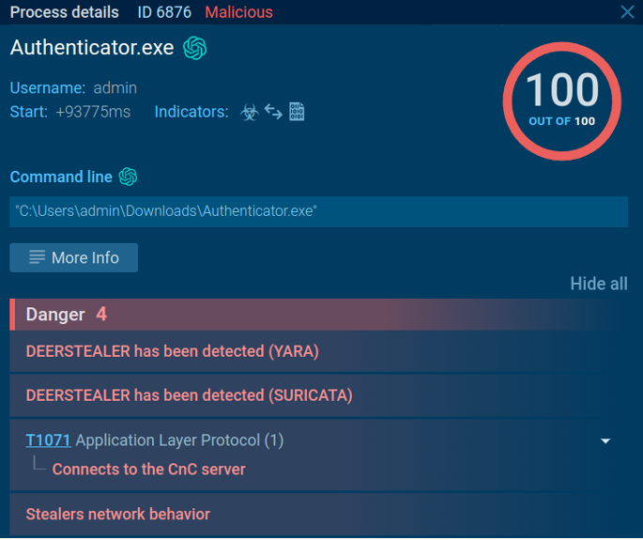Image resolution: width=643 pixels, height=540 pixels.
Task: Click the Application Layer Protocol row
Action: tap(318, 455)
